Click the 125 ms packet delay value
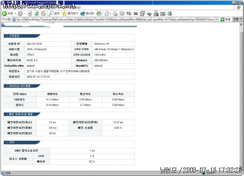 (52, 128)
